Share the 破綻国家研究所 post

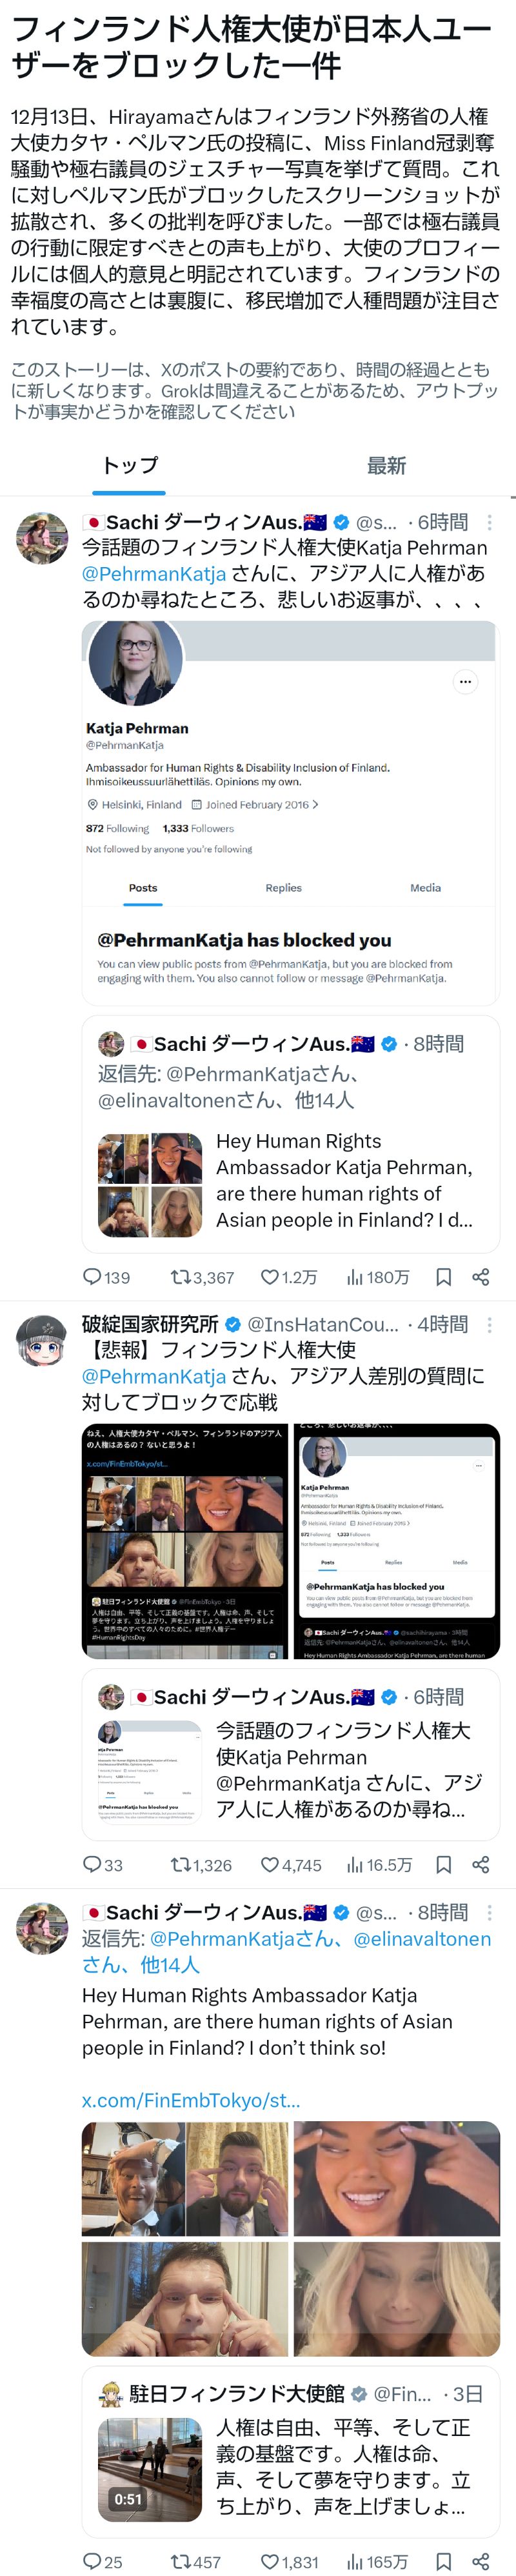click(481, 1865)
